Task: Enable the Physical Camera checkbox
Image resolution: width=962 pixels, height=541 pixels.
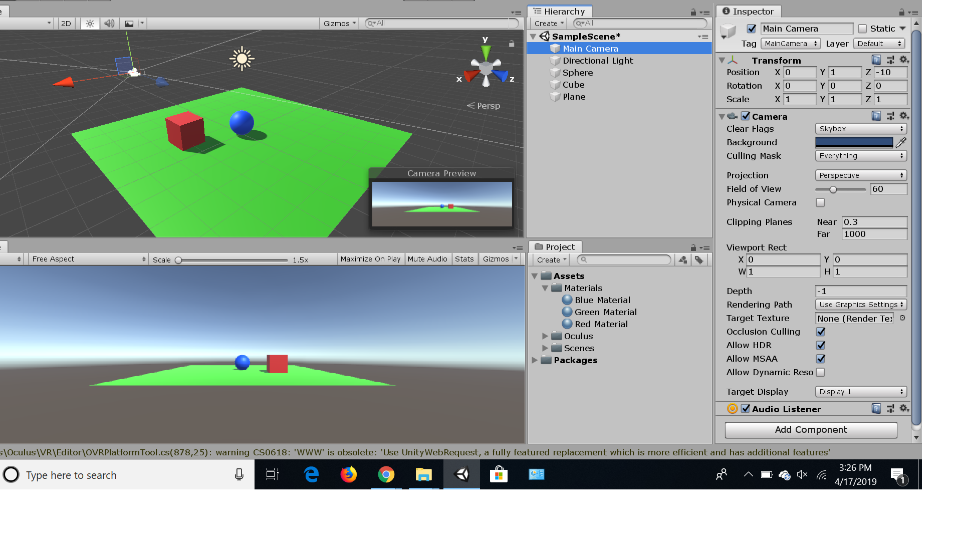Action: [x=820, y=202]
